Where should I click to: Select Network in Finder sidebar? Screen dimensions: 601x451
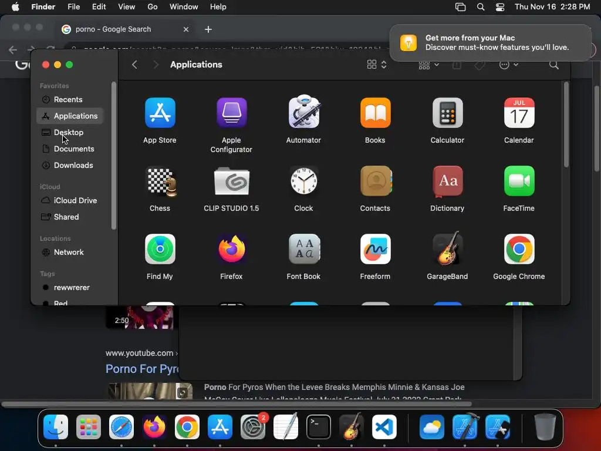click(x=70, y=253)
